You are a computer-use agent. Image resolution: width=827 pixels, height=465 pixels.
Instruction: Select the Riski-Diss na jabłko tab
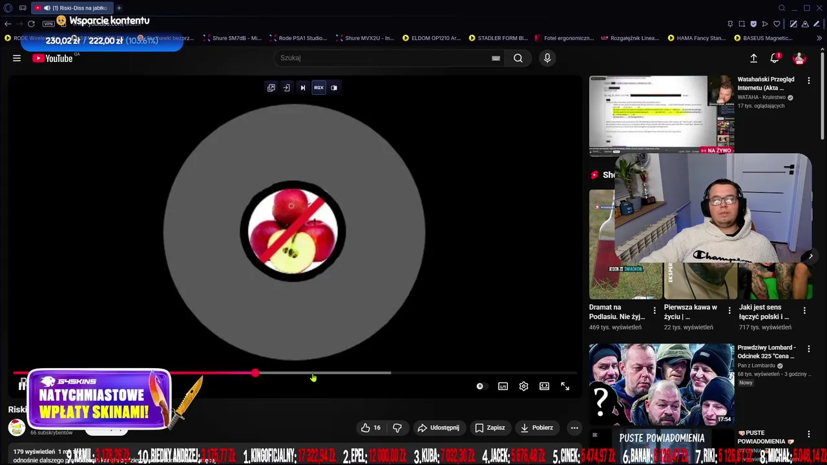tap(71, 8)
